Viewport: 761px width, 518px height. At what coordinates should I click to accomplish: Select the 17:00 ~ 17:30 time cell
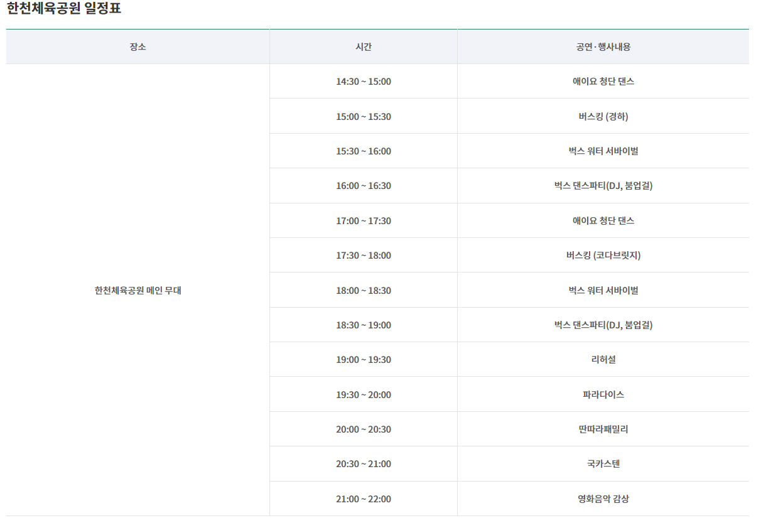364,220
